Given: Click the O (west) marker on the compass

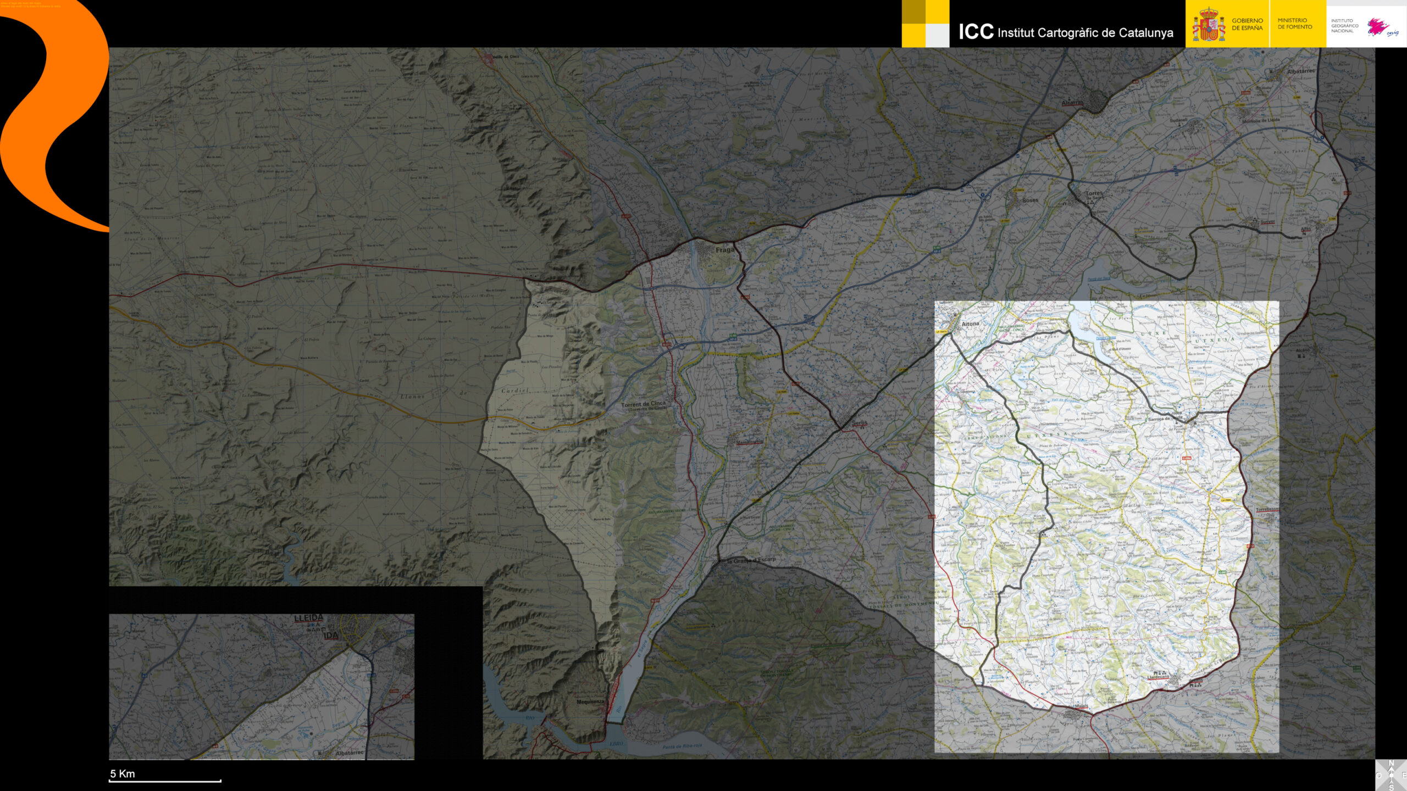Looking at the screenshot, I should (1378, 776).
